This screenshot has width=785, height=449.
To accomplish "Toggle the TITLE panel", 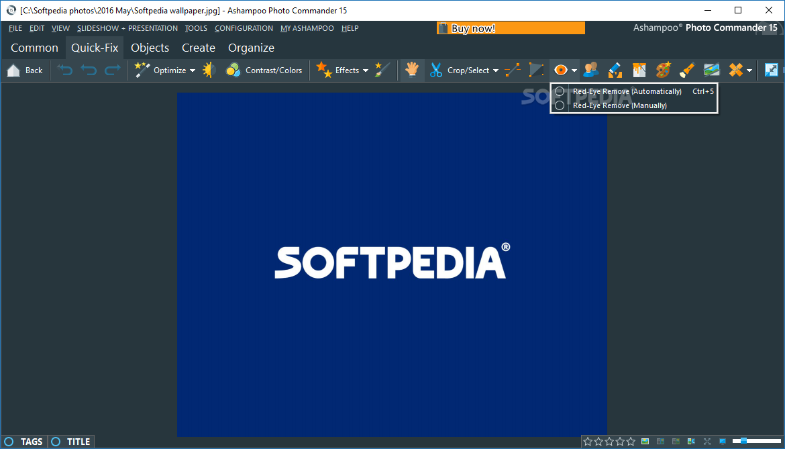I will 70,442.
